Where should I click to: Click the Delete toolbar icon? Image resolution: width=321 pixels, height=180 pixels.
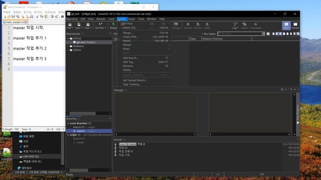(207, 24)
